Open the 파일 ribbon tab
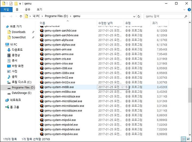This screenshot has height=142, width=192. (x=6, y=9)
